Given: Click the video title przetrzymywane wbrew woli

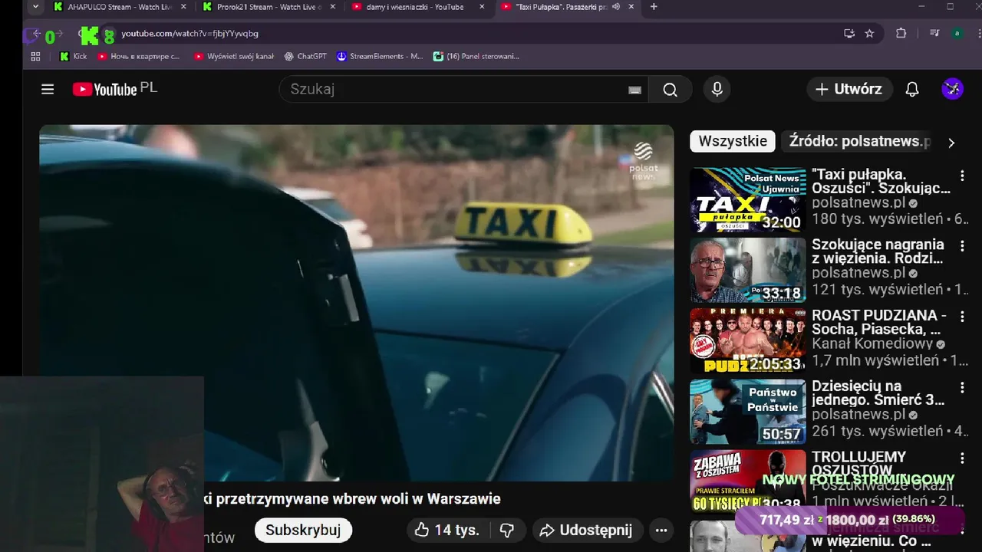Looking at the screenshot, I should click(352, 498).
